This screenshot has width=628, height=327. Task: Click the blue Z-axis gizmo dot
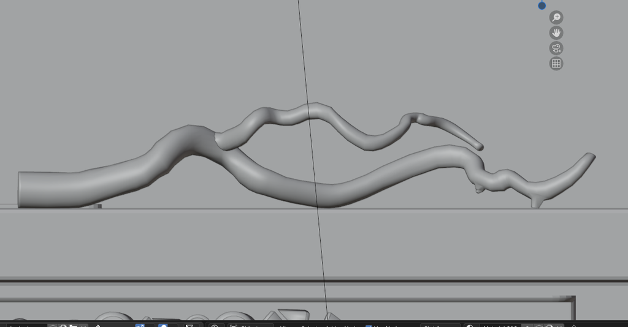(x=542, y=6)
